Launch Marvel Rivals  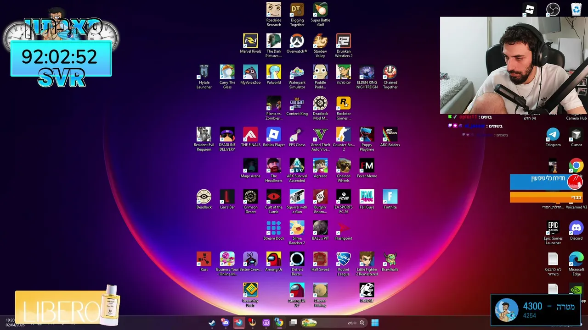250,44
